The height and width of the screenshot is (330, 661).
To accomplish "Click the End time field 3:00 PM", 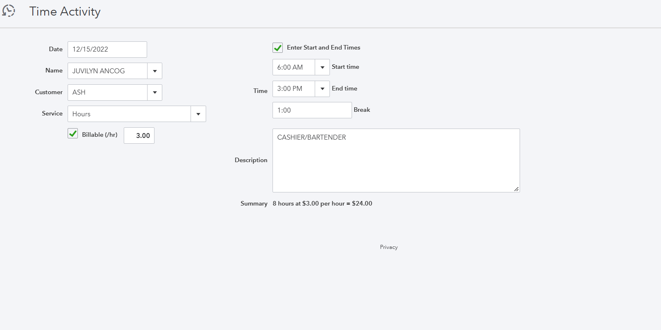I will pos(294,89).
